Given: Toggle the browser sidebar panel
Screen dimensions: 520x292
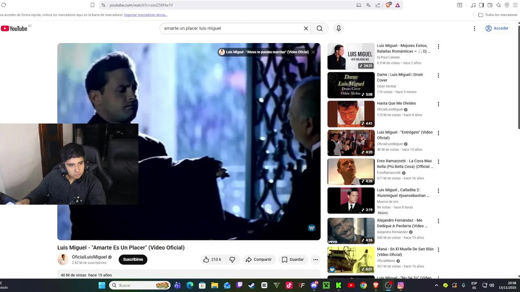Looking at the screenshot, I should point(481,5).
